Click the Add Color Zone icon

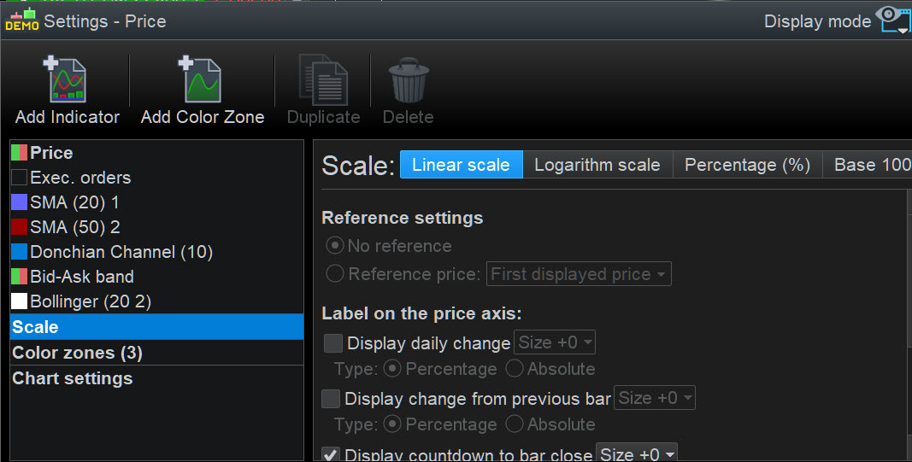click(203, 81)
